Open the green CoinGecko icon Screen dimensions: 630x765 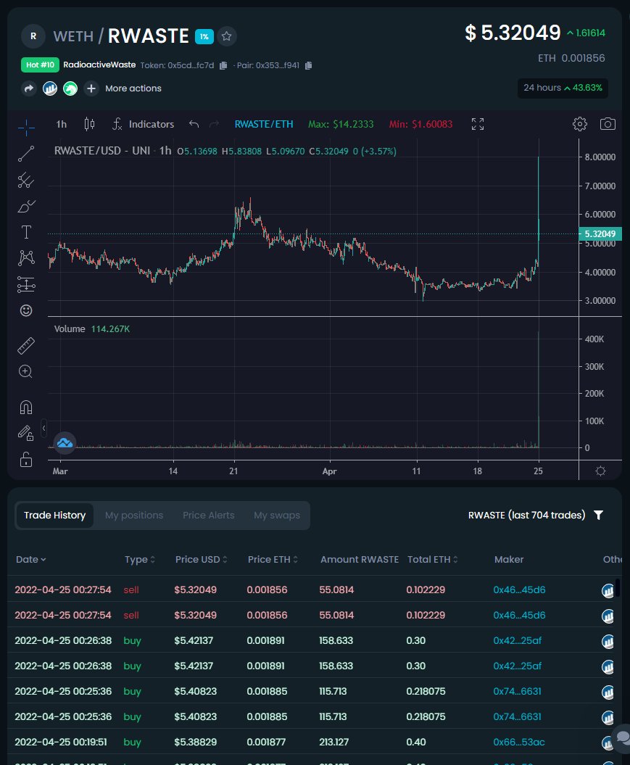(70, 88)
